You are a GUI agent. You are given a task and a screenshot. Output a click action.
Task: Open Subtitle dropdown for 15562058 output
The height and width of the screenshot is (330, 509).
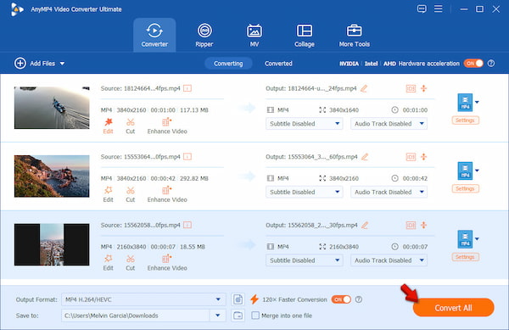point(305,260)
